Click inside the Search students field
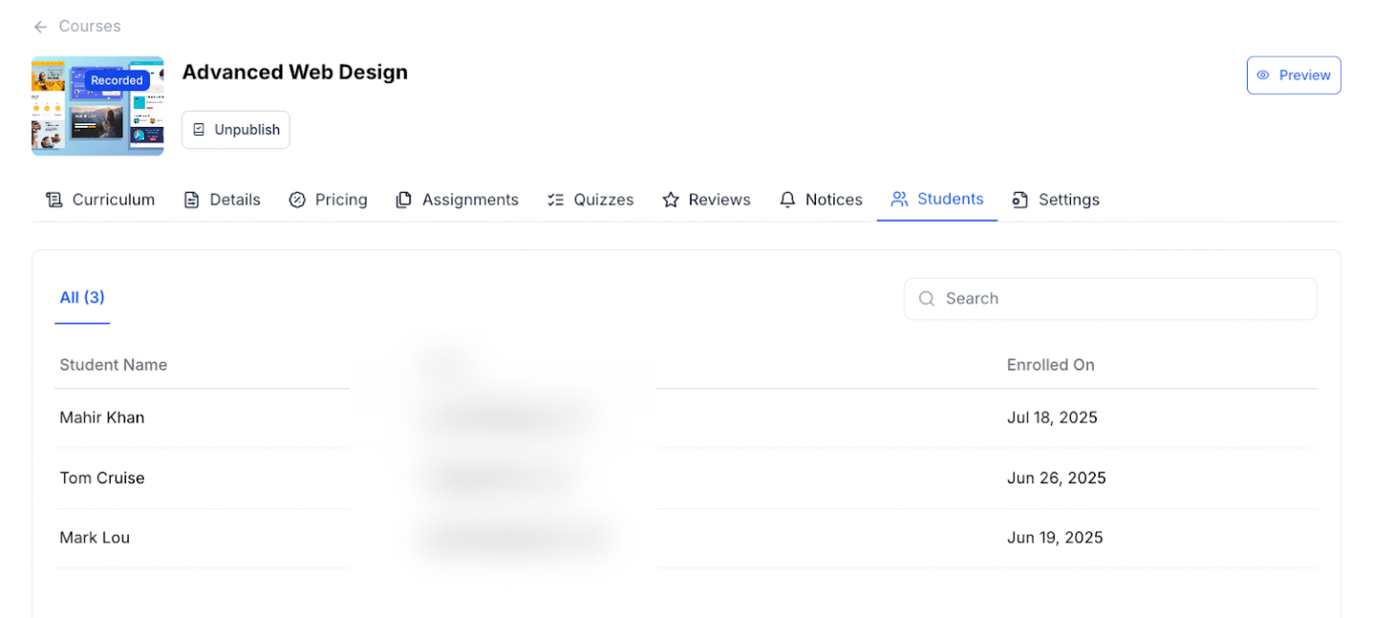 [x=1108, y=298]
